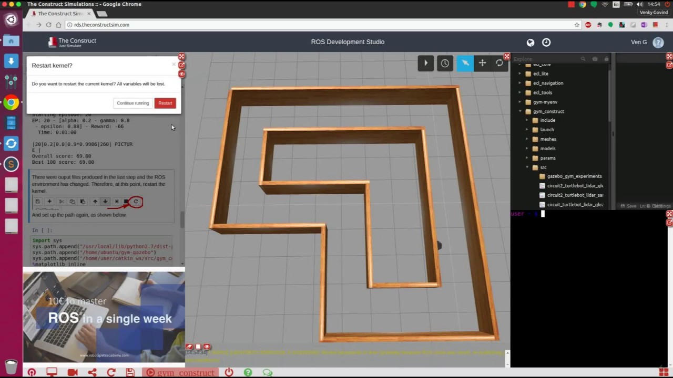Open the monitor icon in bottom toolbar
Image resolution: width=673 pixels, height=378 pixels.
point(52,372)
